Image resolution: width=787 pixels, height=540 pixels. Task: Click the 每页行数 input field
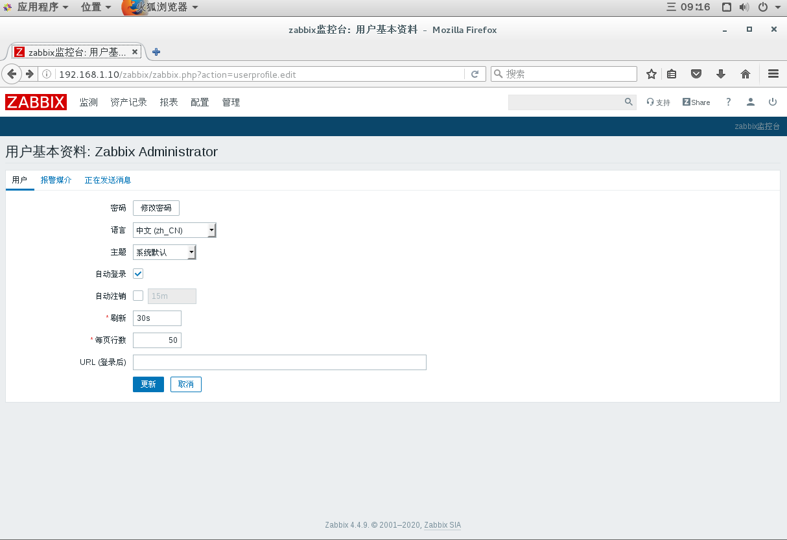click(x=157, y=340)
